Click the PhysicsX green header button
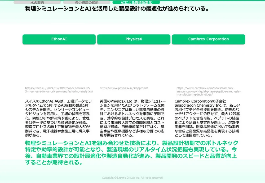Image resolution: width=265 pixels, height=183 pixels. (x=134, y=39)
